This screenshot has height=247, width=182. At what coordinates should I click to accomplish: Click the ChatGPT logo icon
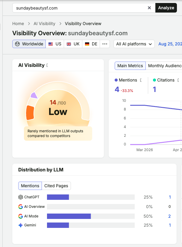pyautogui.click(x=21, y=197)
